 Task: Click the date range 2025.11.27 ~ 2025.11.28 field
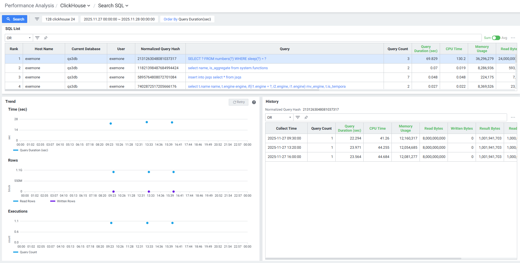pos(119,19)
